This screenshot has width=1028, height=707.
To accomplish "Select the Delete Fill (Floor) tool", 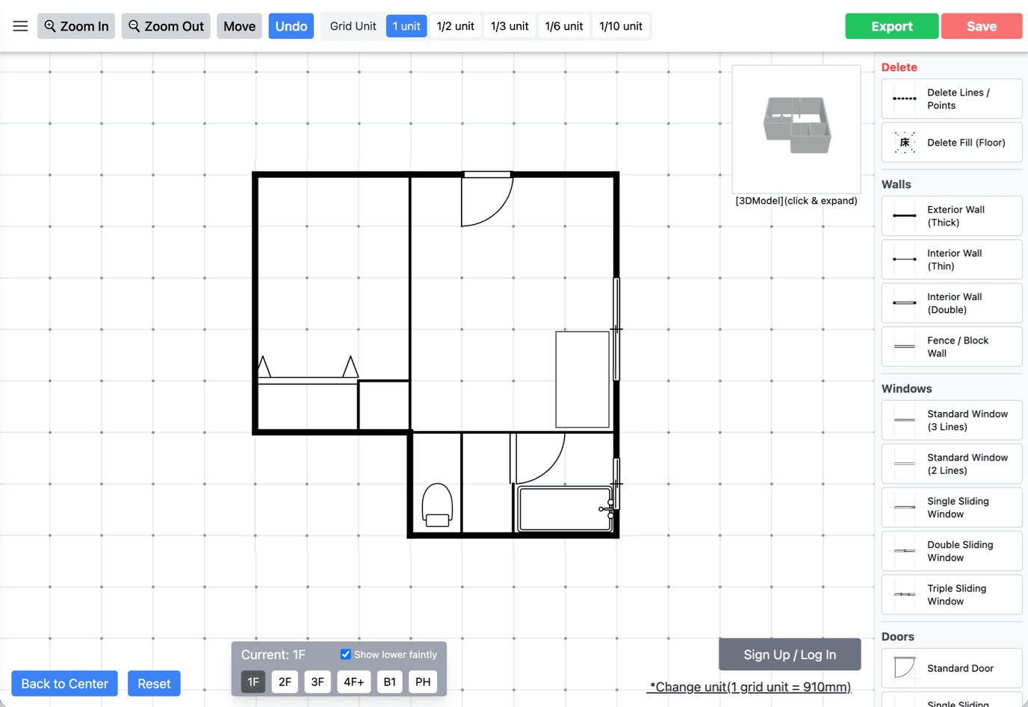I will 951,142.
